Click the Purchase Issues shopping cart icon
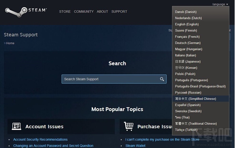Screen dimensions: 235x148 (129, 126)
